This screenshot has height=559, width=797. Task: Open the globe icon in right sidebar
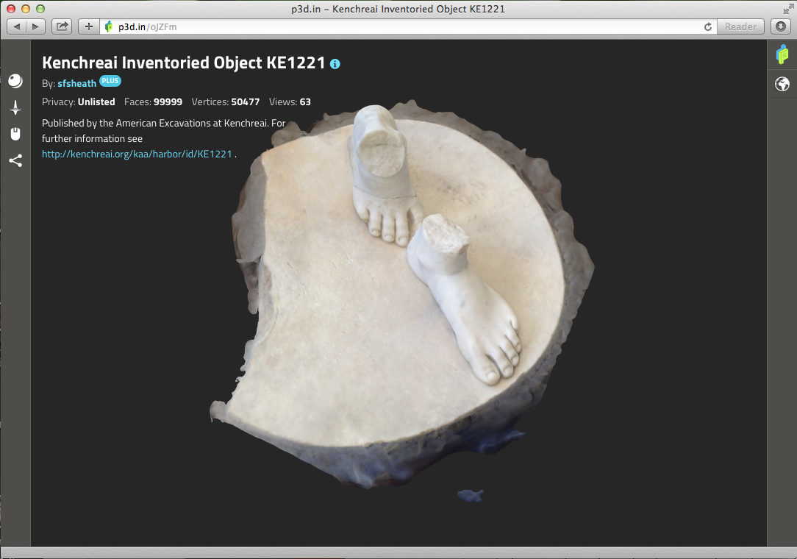pos(782,85)
